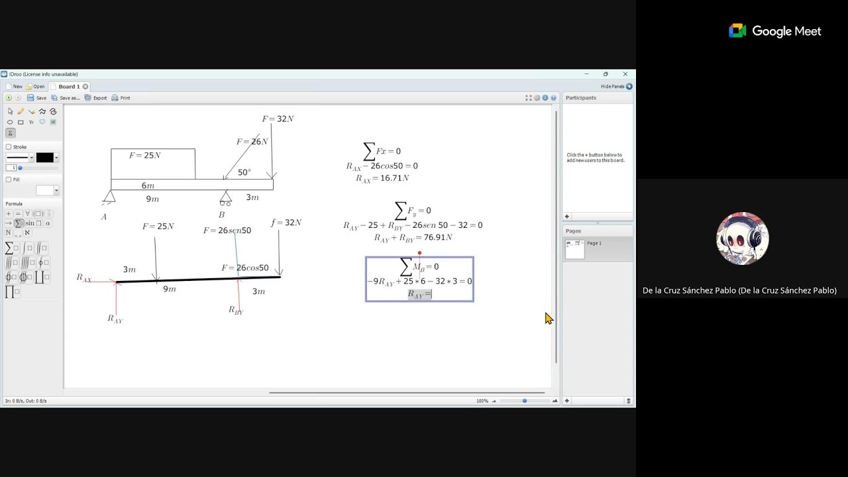Open board settings gear icon
The width and height of the screenshot is (848, 477).
[537, 97]
